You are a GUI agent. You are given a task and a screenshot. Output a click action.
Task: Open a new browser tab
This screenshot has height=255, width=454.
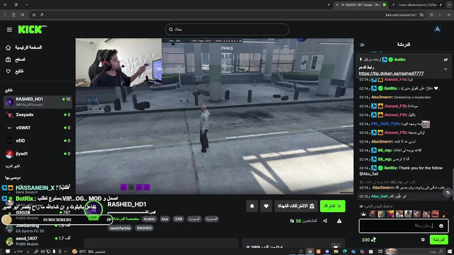pyautogui.click(x=328, y=5)
